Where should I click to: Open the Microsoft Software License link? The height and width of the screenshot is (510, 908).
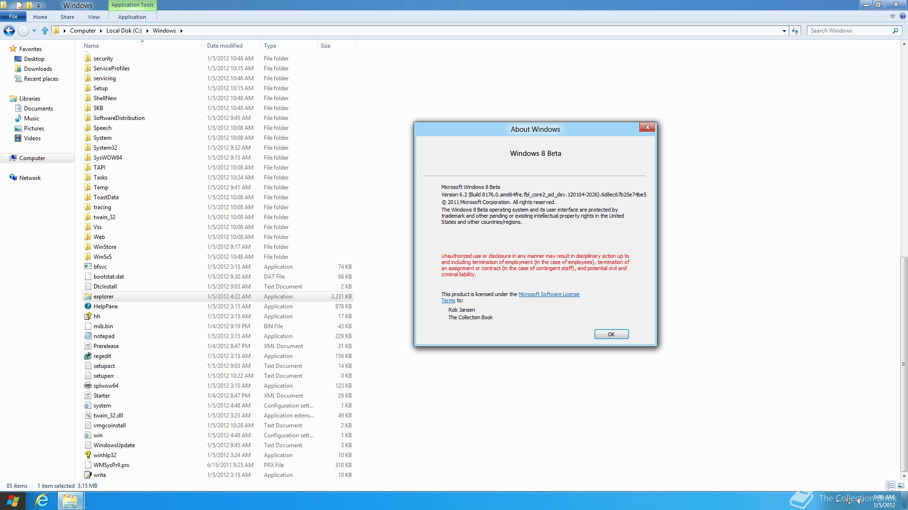[x=549, y=294]
